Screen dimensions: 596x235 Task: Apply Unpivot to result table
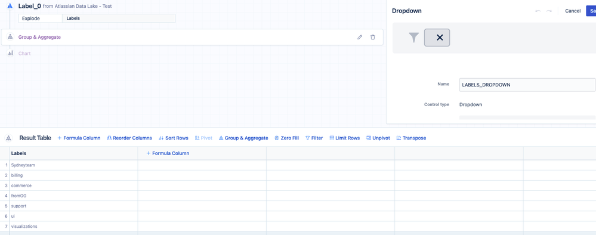click(x=378, y=138)
